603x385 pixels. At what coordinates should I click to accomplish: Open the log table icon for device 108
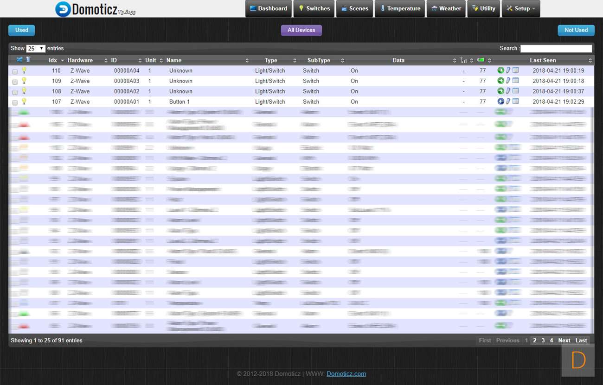point(515,91)
